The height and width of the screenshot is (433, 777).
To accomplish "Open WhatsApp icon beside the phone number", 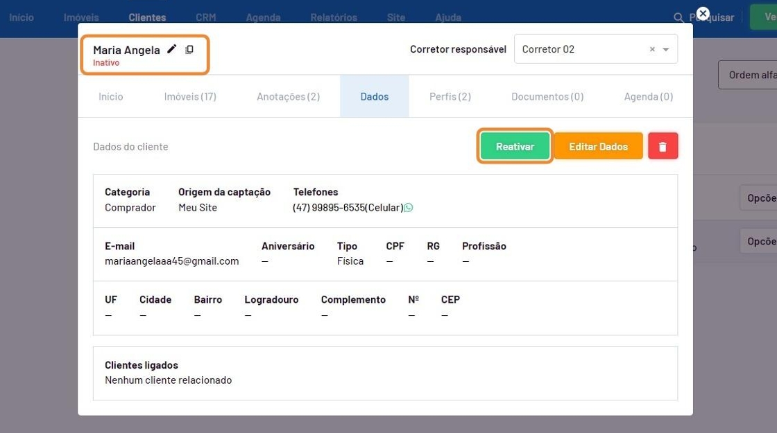I will click(409, 208).
